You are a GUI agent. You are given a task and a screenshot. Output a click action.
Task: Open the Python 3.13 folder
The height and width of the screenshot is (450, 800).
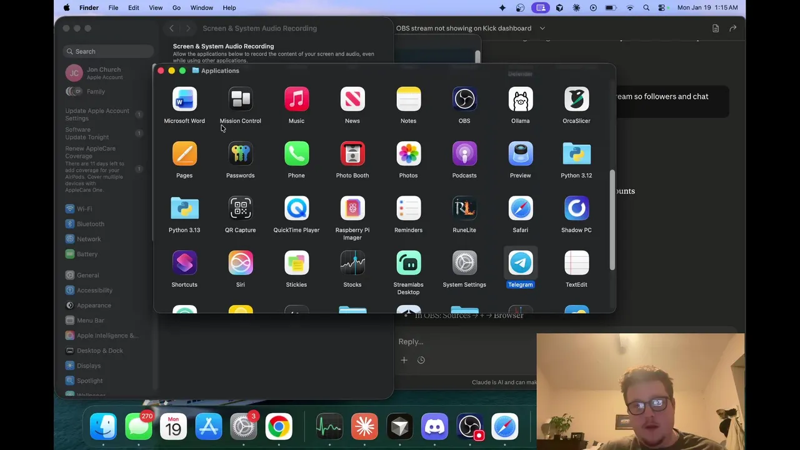pyautogui.click(x=184, y=208)
